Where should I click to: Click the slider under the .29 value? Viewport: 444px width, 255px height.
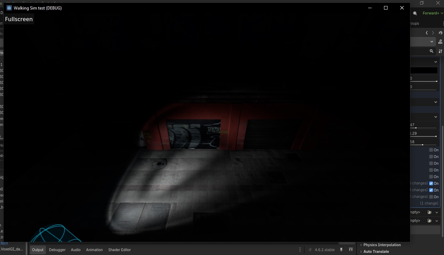pyautogui.click(x=424, y=136)
